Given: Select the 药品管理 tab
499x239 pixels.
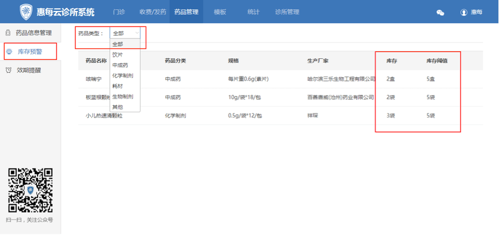Looking at the screenshot, I should click(x=186, y=12).
